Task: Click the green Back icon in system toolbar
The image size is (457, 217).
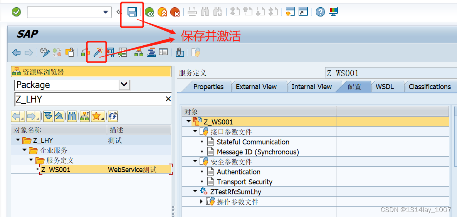Action: pos(150,12)
